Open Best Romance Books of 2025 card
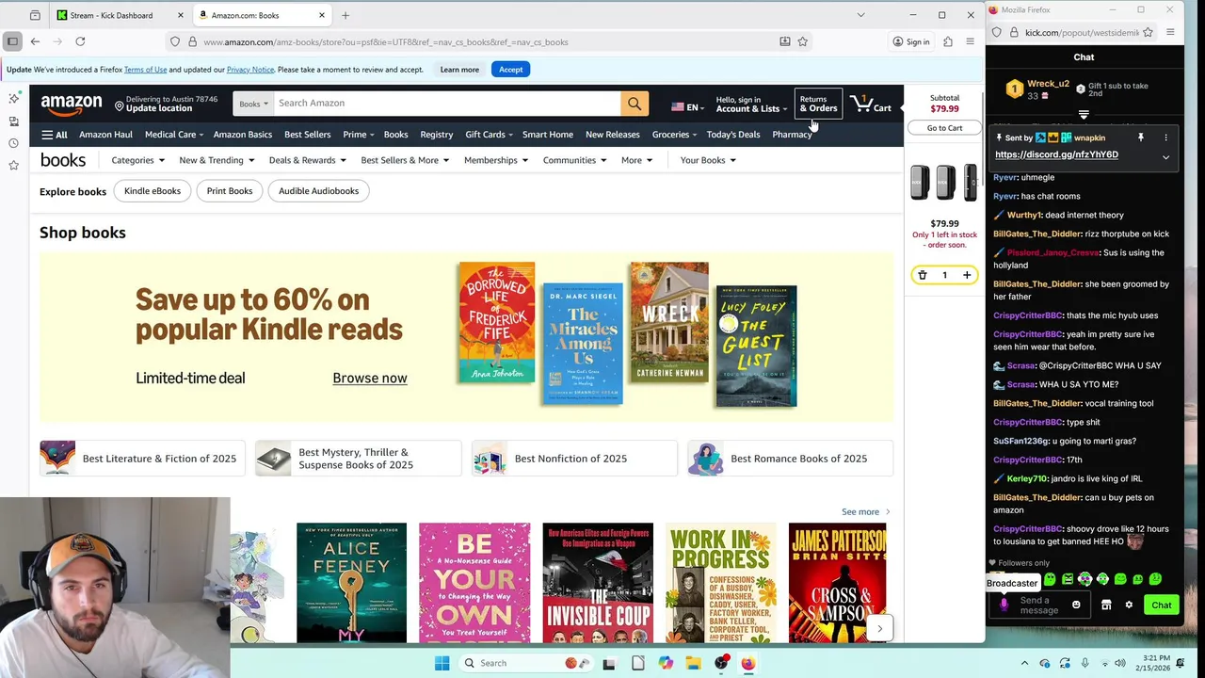 (790, 459)
